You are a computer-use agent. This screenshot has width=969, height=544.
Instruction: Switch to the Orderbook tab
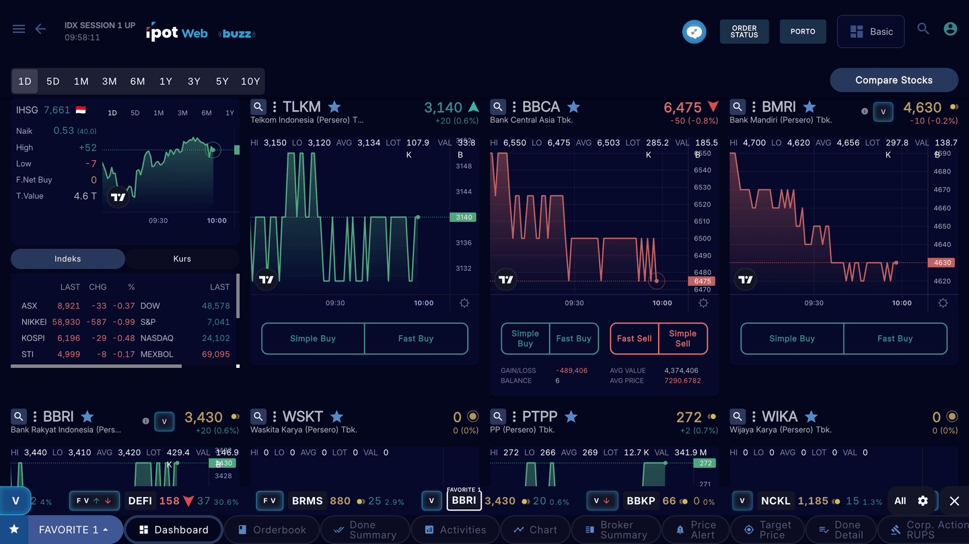[x=272, y=530]
